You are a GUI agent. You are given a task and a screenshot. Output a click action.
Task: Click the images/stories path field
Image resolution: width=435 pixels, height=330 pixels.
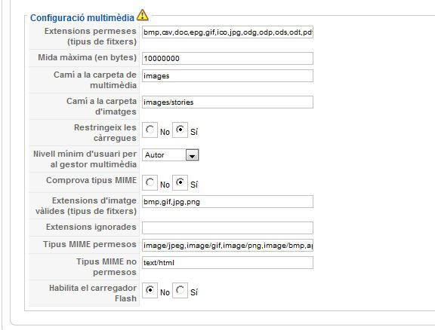[227, 102]
